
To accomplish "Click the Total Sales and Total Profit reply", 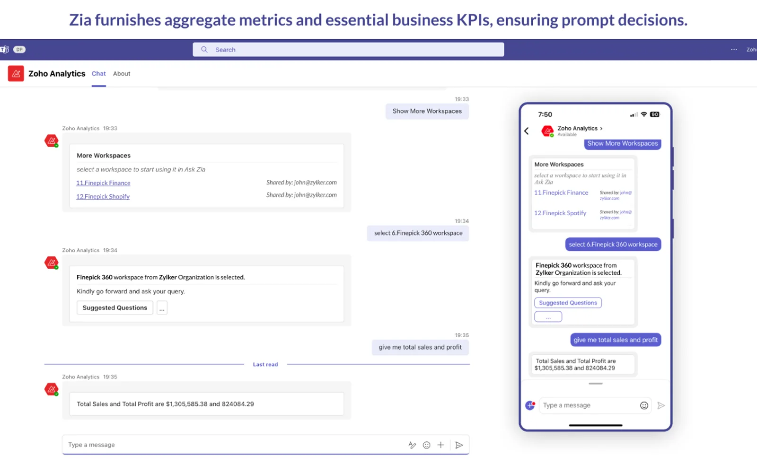I will (207, 404).
